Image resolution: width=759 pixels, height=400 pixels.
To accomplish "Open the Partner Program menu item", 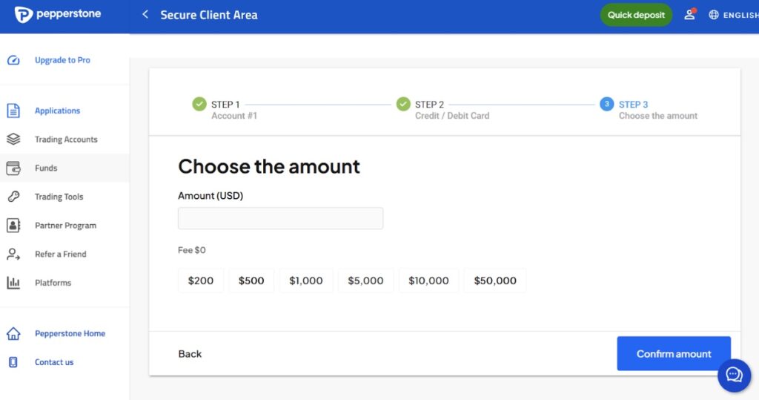I will [x=65, y=226].
